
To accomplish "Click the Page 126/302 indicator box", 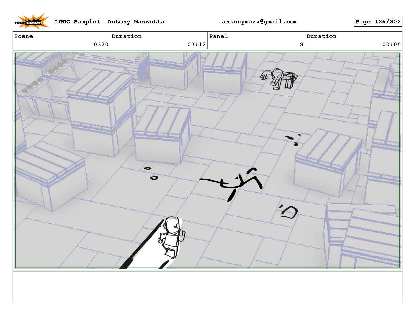I will coord(378,22).
